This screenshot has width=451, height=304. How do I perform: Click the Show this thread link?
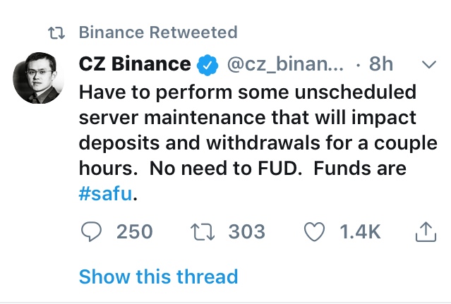click(158, 276)
